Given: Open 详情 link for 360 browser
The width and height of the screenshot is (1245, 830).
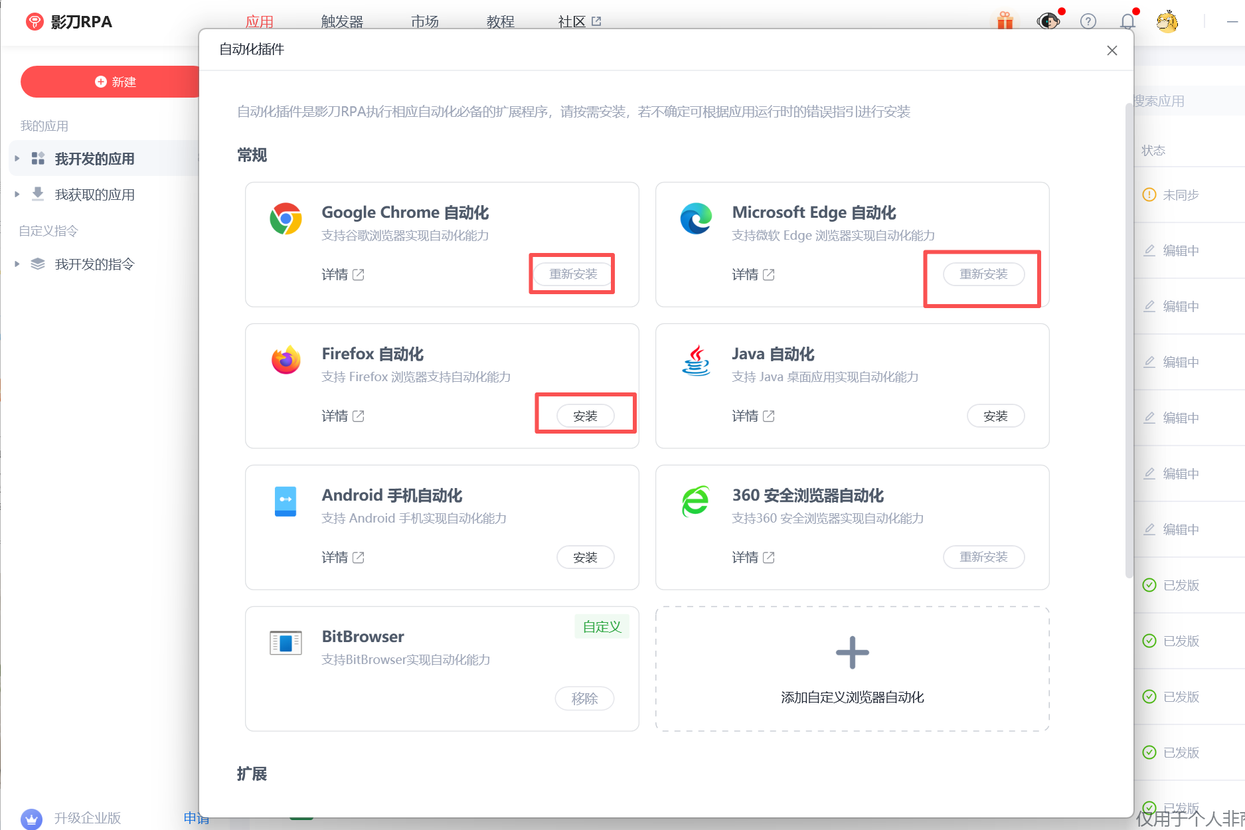Looking at the screenshot, I should click(753, 557).
